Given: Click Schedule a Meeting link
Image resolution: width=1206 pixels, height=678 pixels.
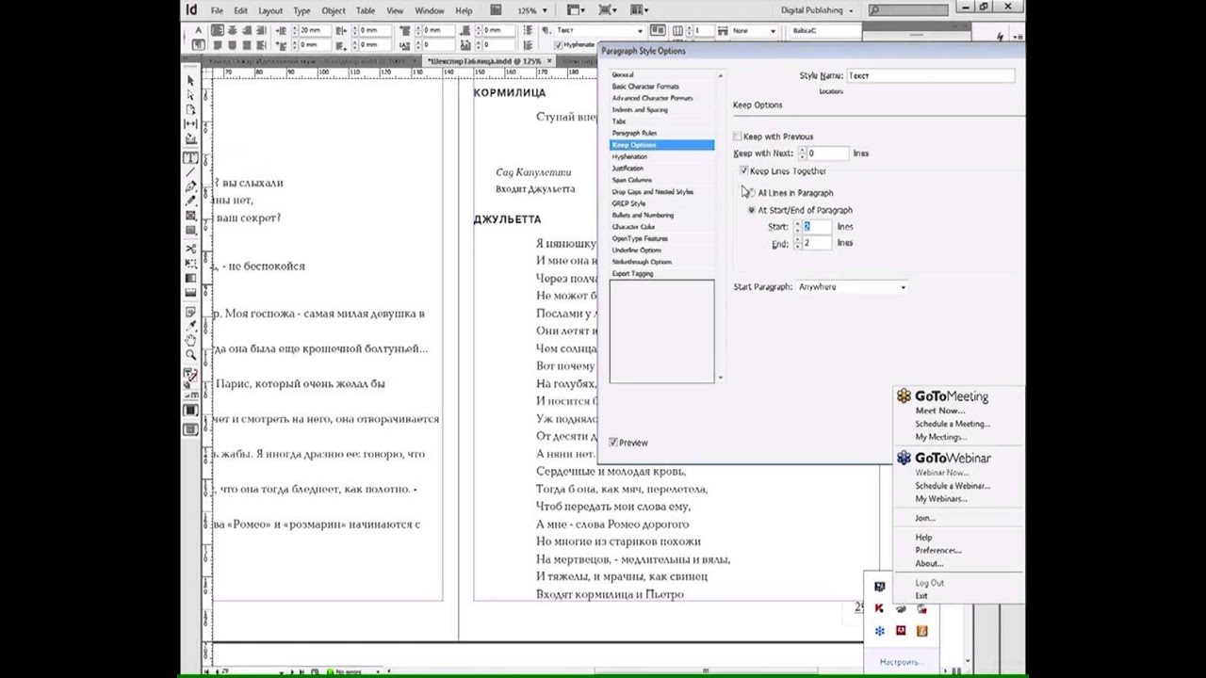Looking at the screenshot, I should tap(953, 424).
